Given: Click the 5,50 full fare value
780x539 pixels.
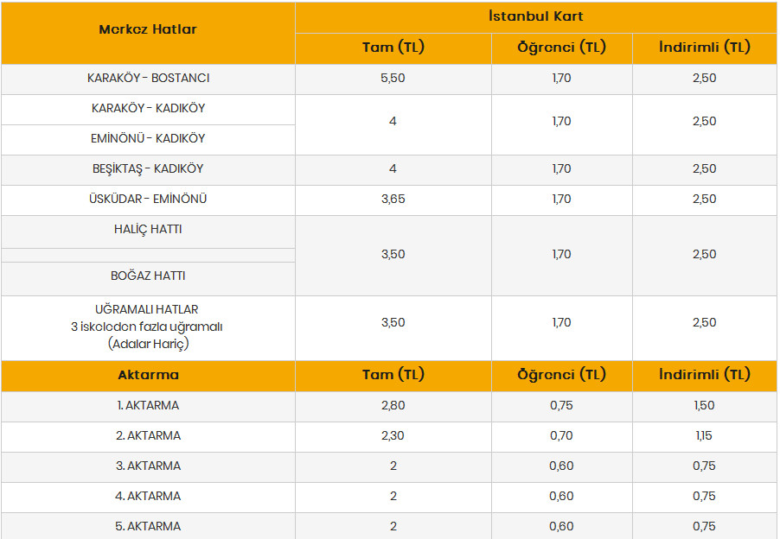Looking at the screenshot, I should click(393, 78).
